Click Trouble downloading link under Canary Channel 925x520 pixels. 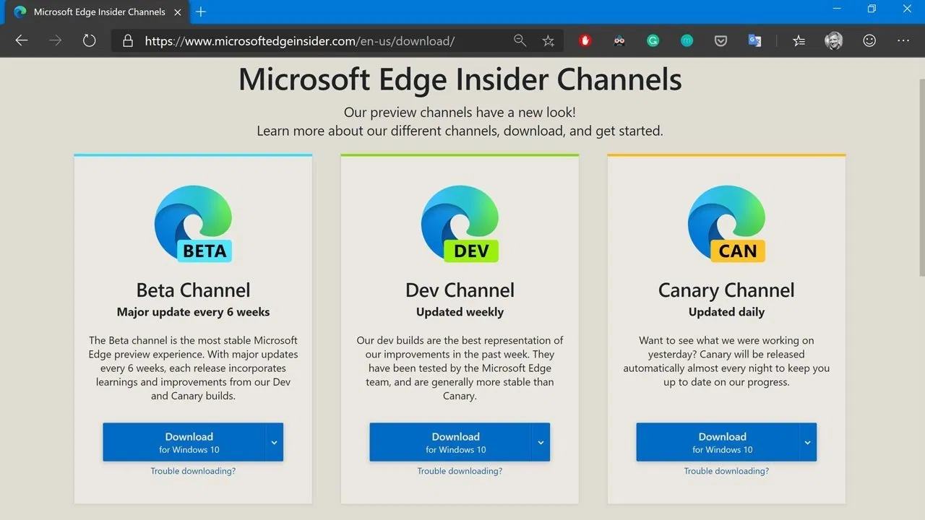726,471
